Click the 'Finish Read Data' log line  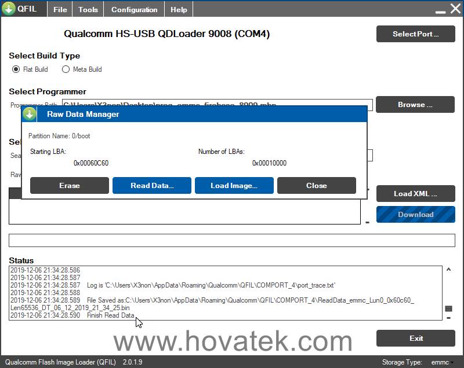72,315
